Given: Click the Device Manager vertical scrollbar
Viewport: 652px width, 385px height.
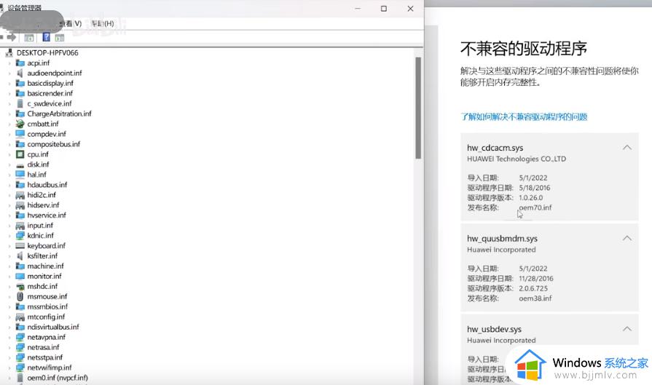Looking at the screenshot, I should (418, 109).
